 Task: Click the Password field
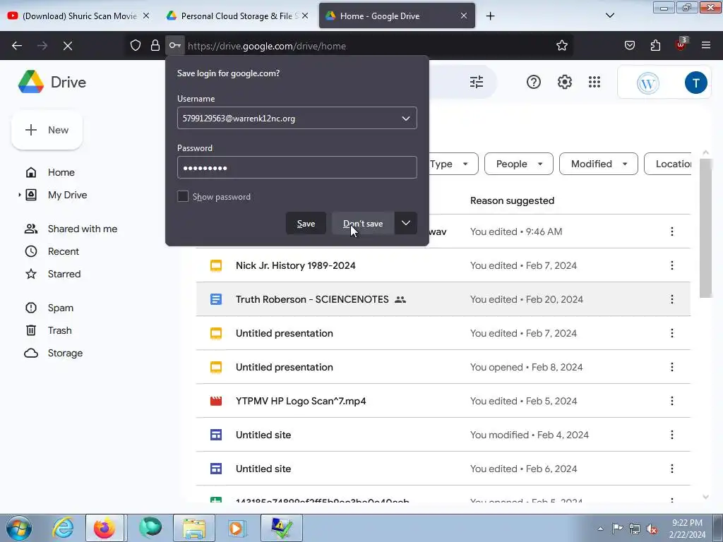[297, 167]
